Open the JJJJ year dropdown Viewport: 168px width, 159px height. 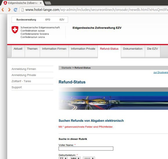click(89, 158)
